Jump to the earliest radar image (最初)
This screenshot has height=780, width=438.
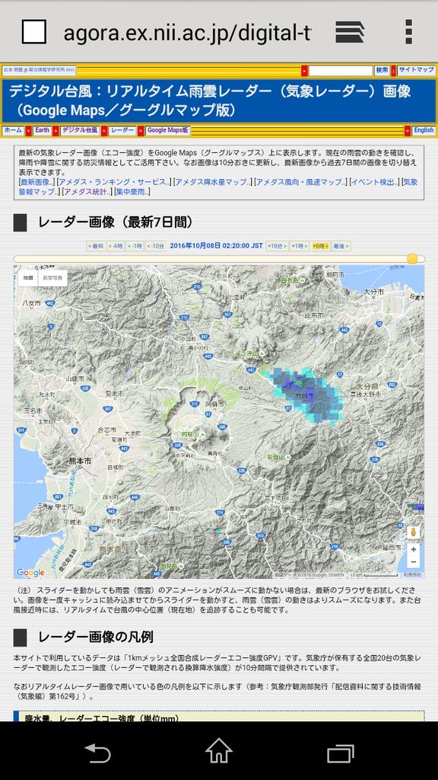[x=96, y=246]
